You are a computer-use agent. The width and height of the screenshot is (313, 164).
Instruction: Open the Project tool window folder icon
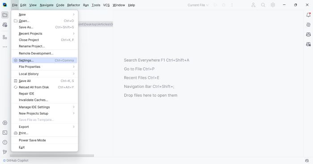click(5, 15)
